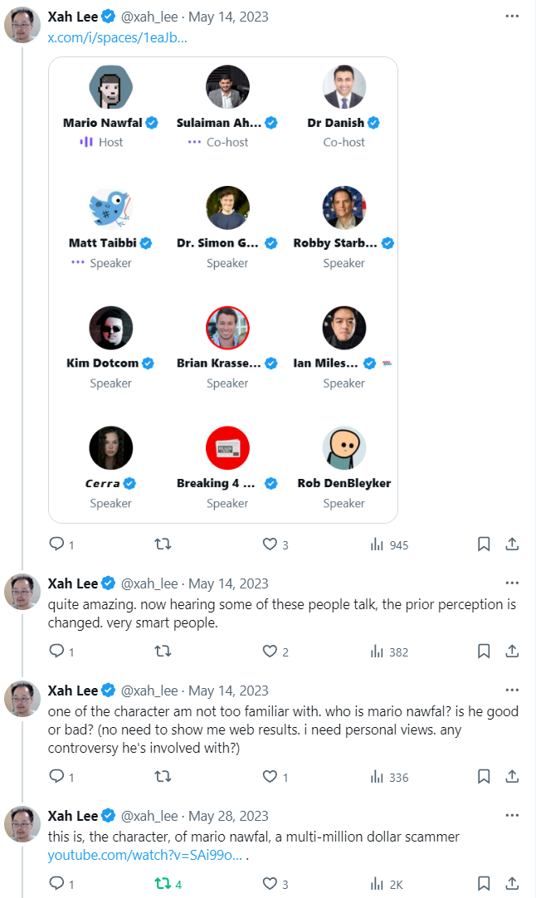Repost the first Spaces tweet
The width and height of the screenshot is (536, 898).
pos(163,544)
